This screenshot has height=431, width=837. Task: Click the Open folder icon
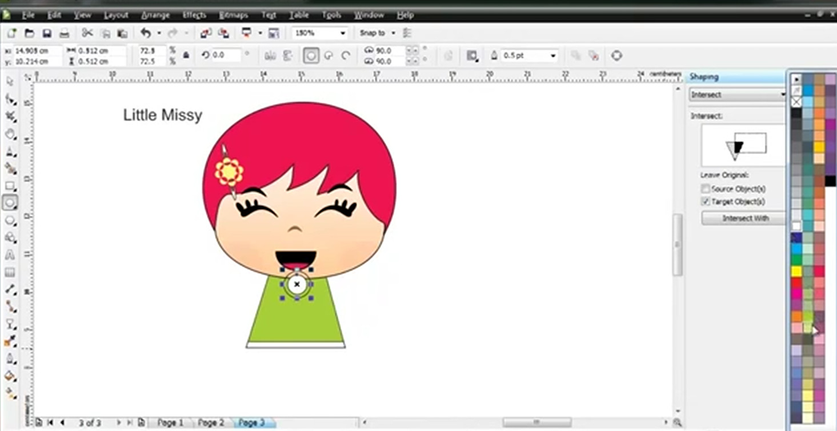click(29, 33)
